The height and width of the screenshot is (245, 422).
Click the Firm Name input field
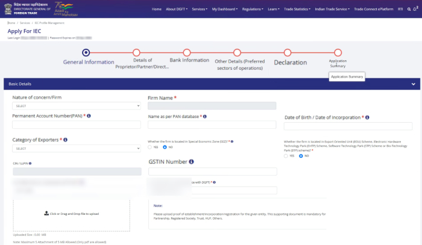[212, 105]
